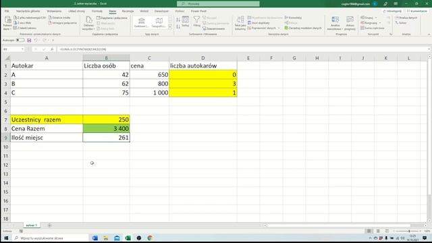
Task: Select green cell B8 with 3 400
Action: click(107, 129)
